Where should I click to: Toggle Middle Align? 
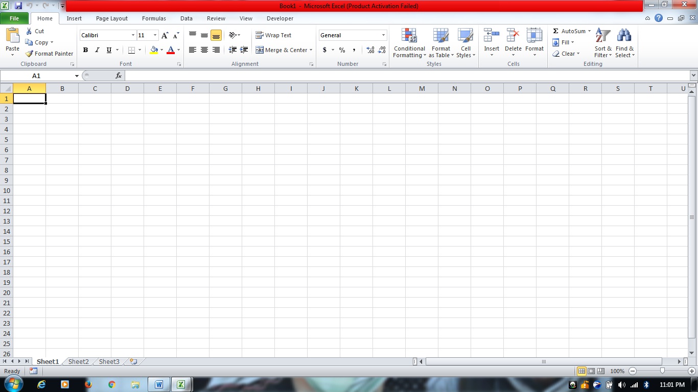pos(204,35)
